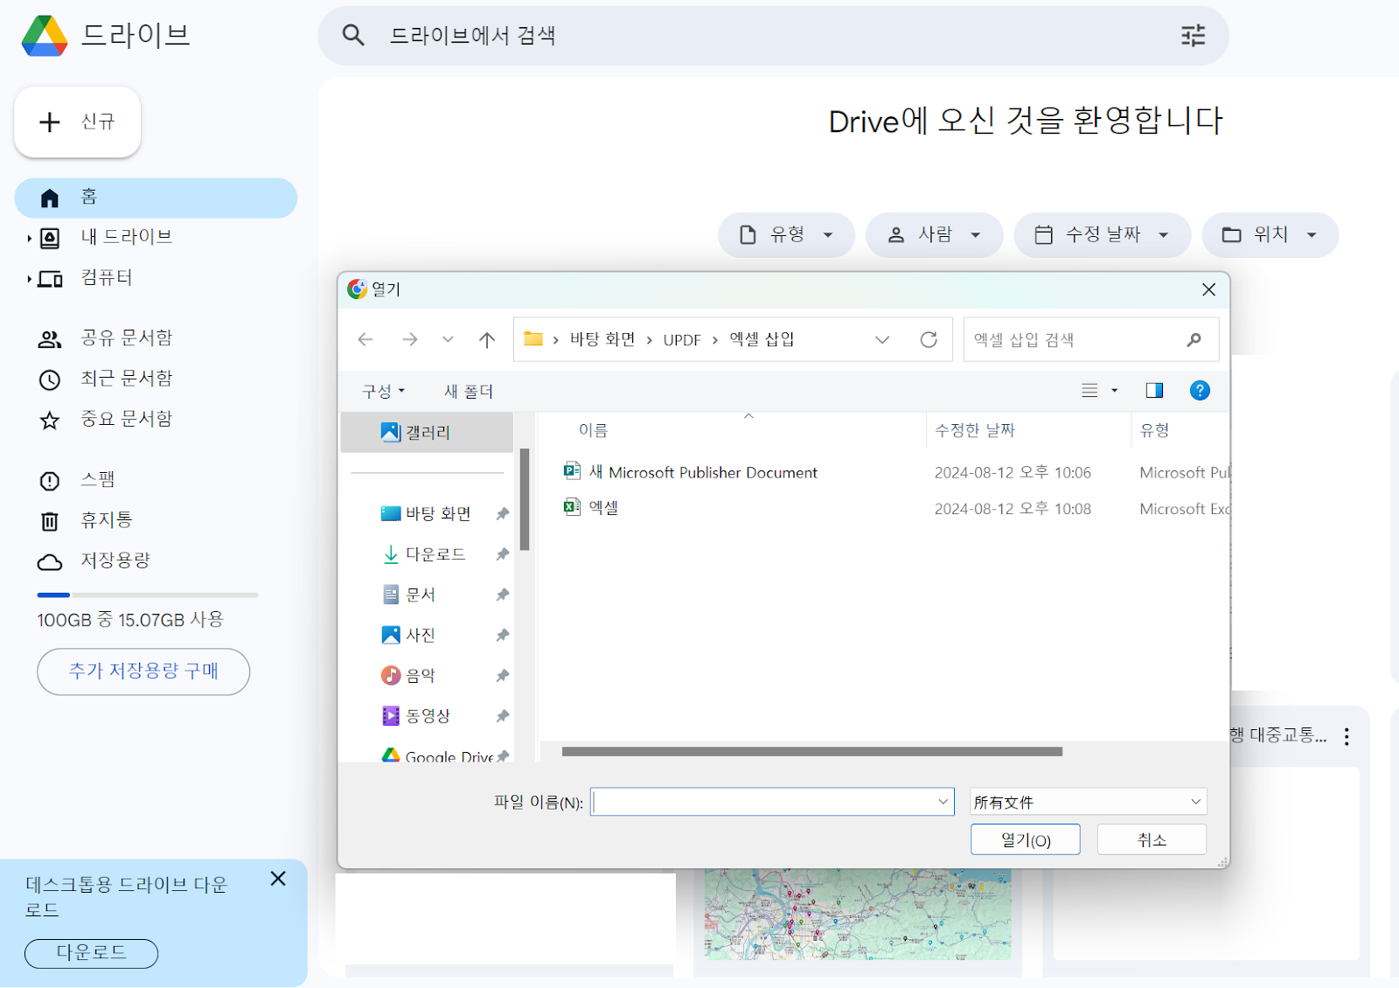Click the back arrow in the Open dialog
1399x988 pixels.
click(x=365, y=340)
